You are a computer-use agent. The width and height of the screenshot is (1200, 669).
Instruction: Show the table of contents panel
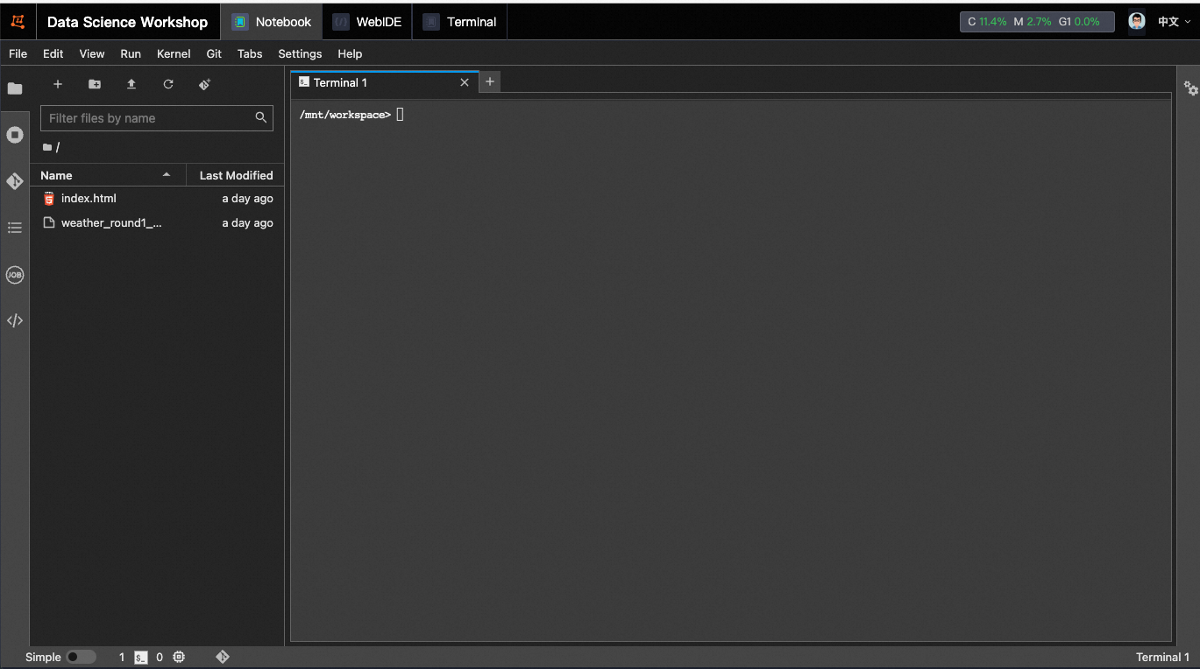coord(15,228)
